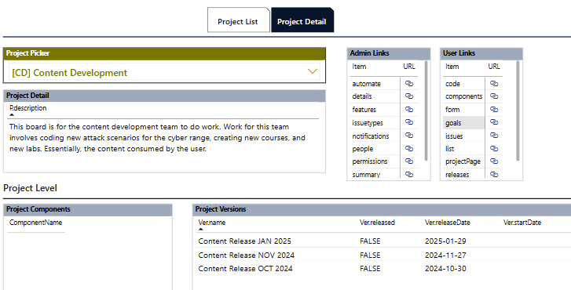Click the User Links scrollbar
Screen dimensions: 571x290
click(x=518, y=111)
